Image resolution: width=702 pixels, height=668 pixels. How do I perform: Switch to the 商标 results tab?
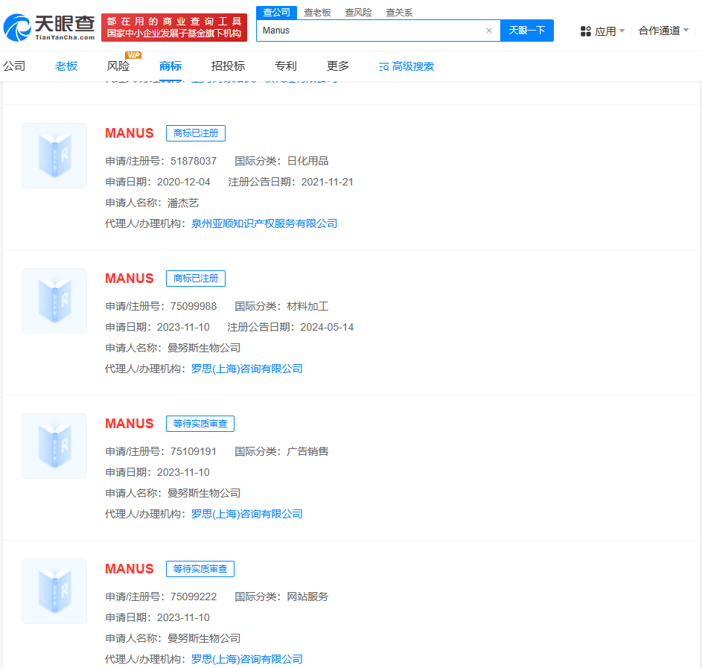170,66
